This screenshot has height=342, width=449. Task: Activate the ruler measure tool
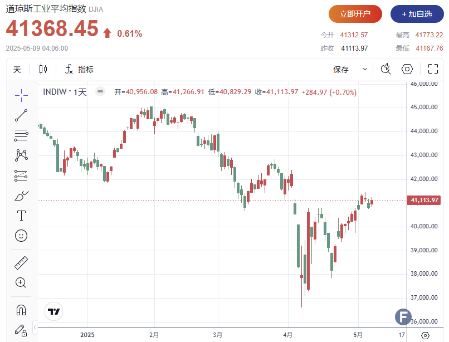21,262
